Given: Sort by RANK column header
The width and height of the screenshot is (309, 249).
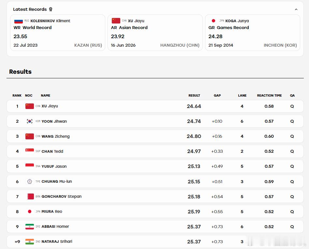Looking at the screenshot, I should click(17, 96).
